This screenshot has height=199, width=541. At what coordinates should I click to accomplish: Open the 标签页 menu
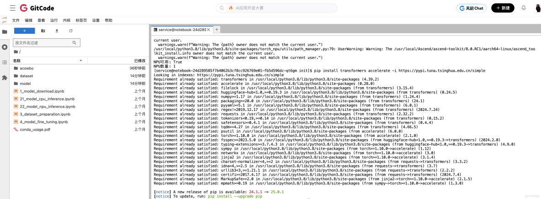[81, 21]
